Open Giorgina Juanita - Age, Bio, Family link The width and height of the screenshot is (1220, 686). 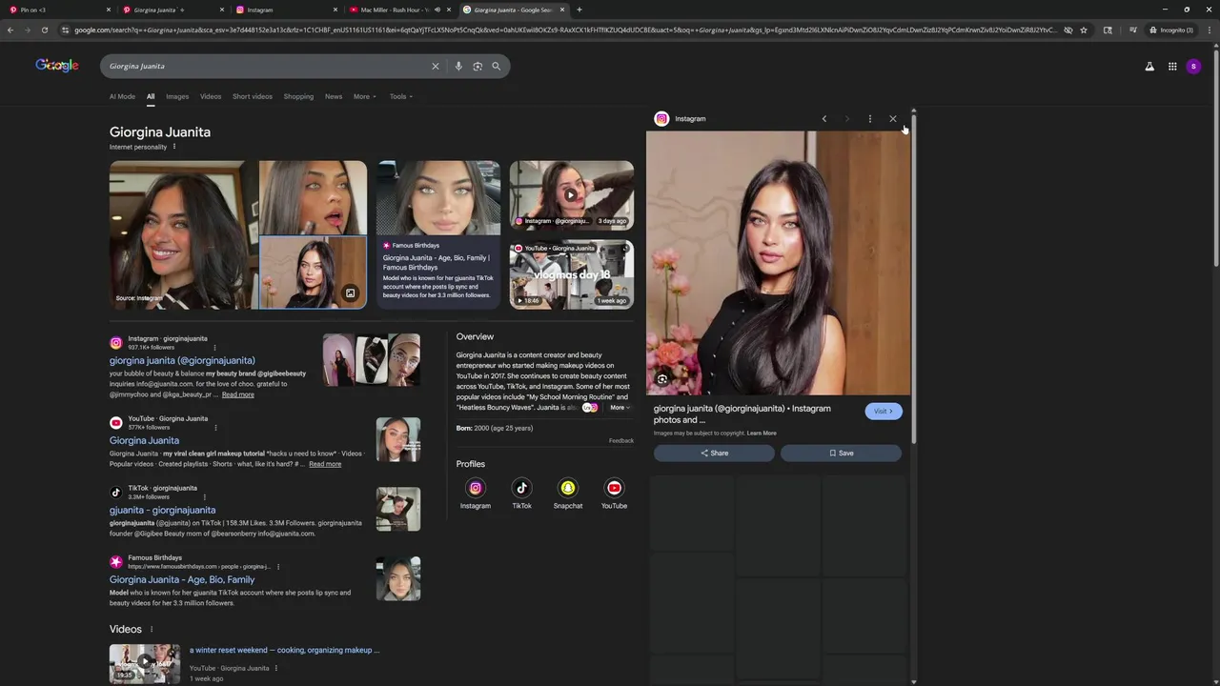coord(182,579)
